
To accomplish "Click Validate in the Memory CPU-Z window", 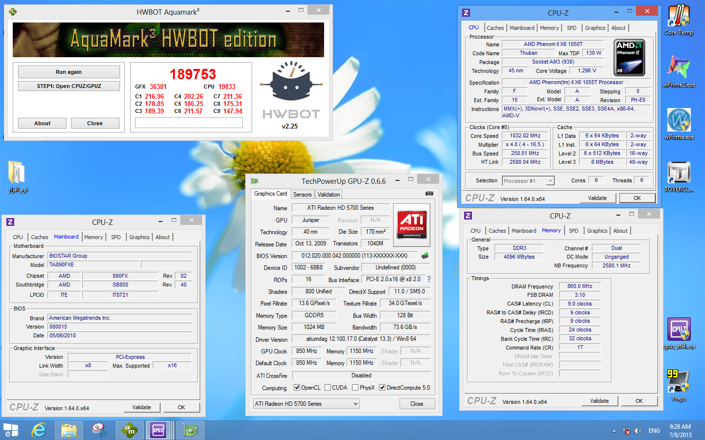I will pyautogui.click(x=599, y=401).
